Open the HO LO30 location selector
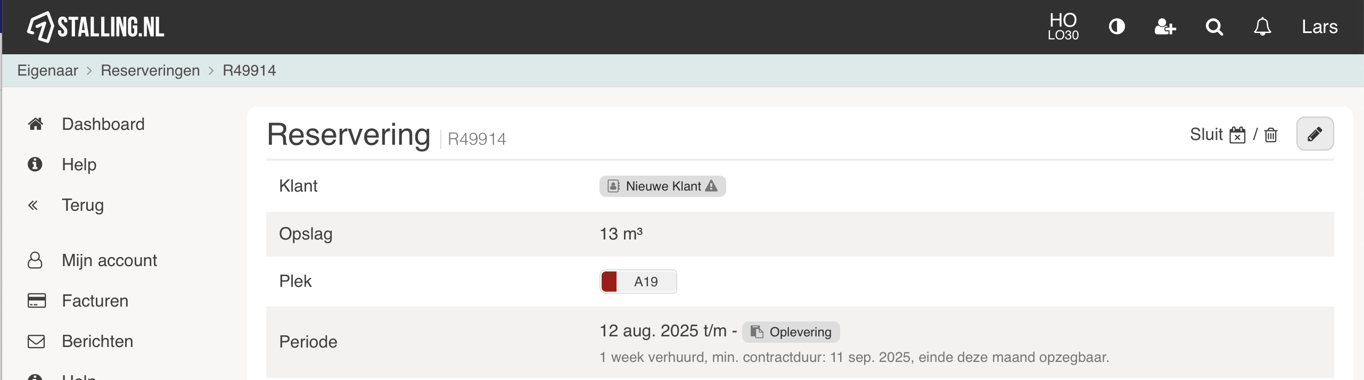Viewport: 1364px width, 380px height. (x=1063, y=27)
